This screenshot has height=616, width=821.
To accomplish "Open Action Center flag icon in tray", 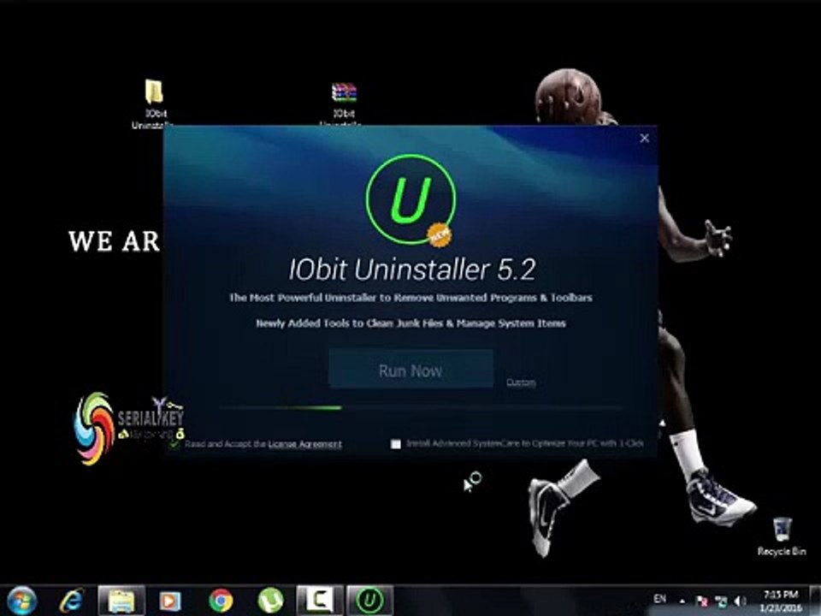I will (701, 601).
